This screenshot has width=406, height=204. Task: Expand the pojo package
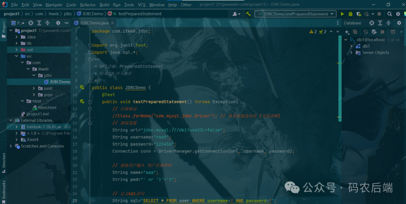34,95
